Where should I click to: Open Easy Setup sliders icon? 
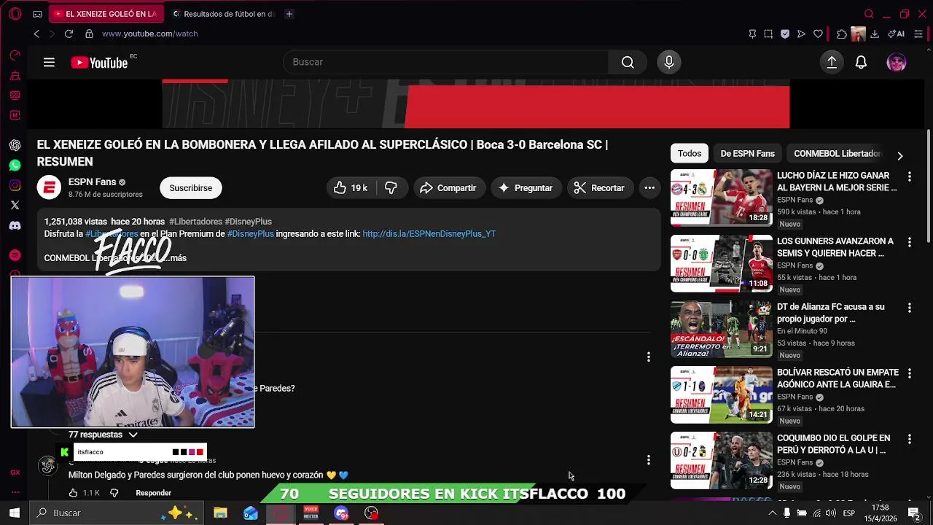[918, 34]
